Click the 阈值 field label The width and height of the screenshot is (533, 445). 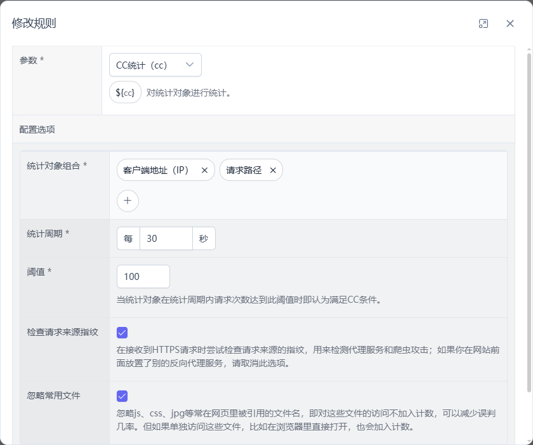39,272
